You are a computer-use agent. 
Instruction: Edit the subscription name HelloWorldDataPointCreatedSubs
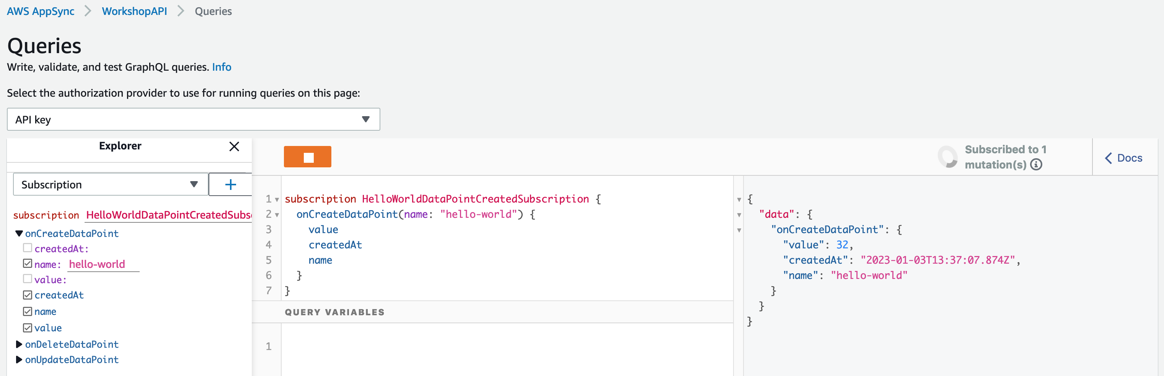(x=168, y=215)
